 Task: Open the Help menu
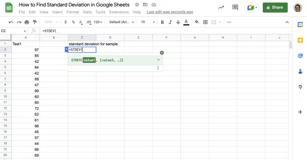coord(137,12)
